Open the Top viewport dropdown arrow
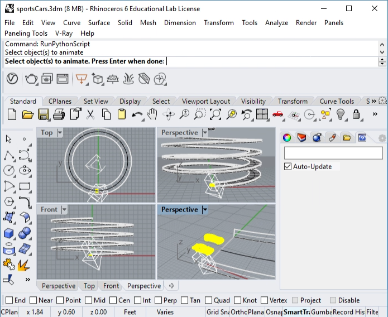 point(60,133)
